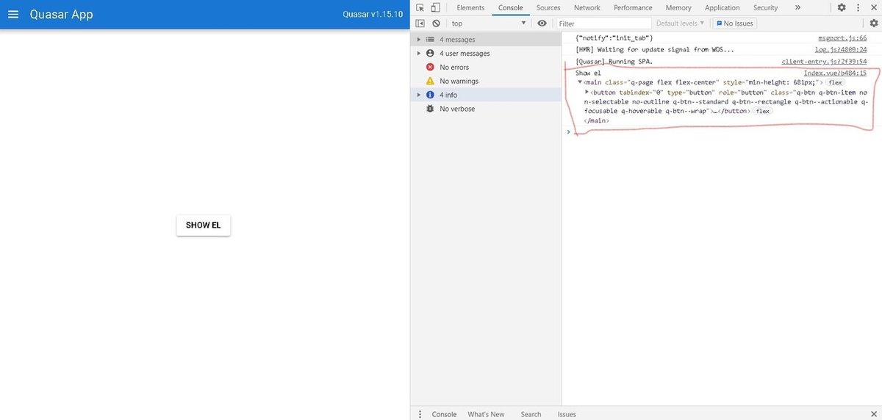The width and height of the screenshot is (882, 420).
Task: Expand the 4 messages group
Action: point(418,40)
